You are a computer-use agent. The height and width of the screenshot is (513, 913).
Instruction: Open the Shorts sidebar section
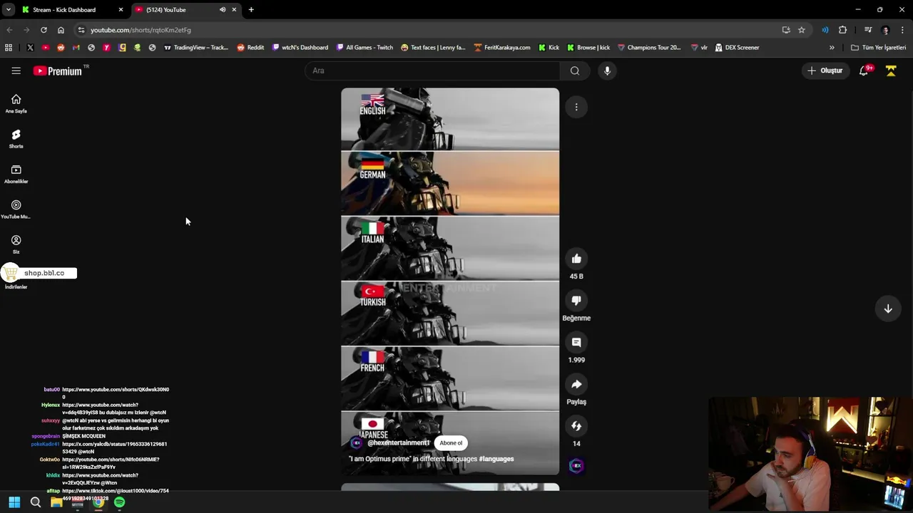(x=16, y=139)
